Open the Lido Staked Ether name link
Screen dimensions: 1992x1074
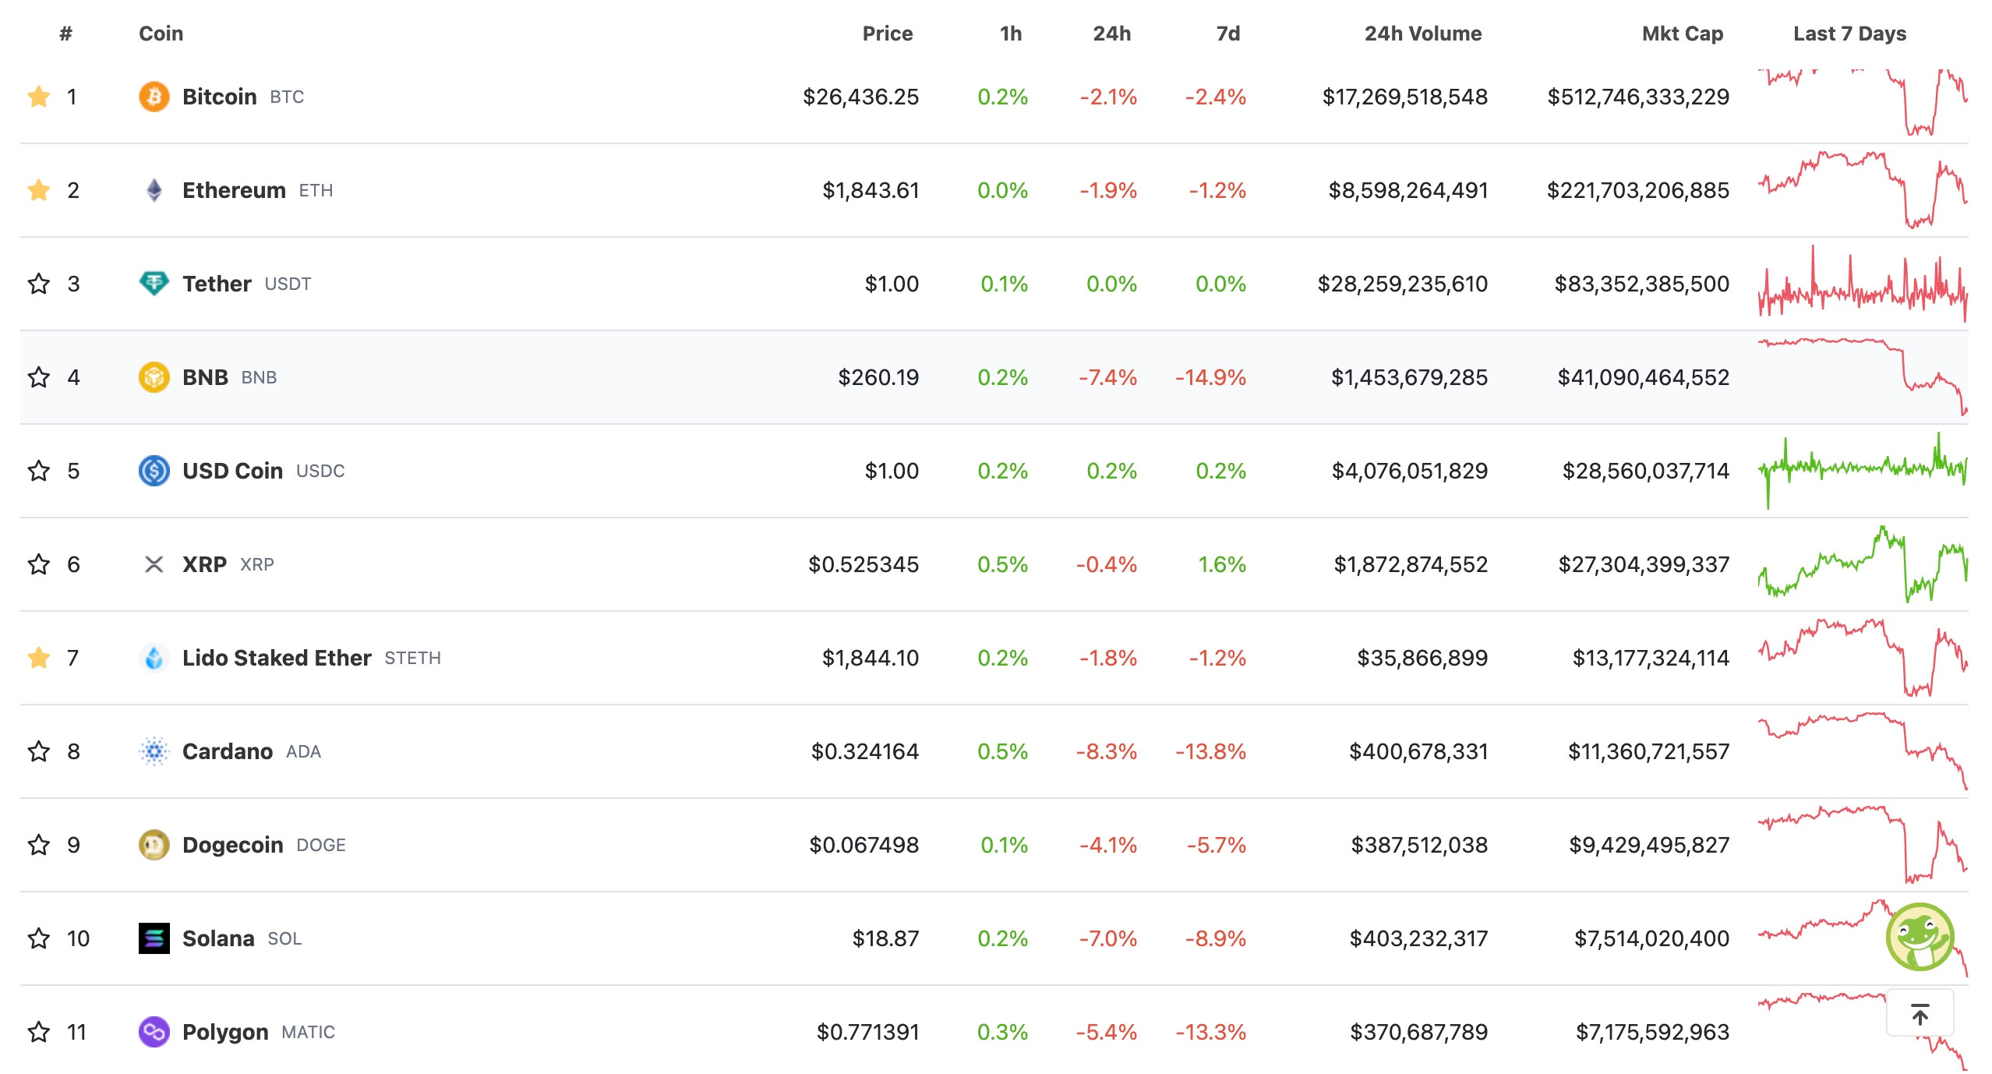click(277, 658)
